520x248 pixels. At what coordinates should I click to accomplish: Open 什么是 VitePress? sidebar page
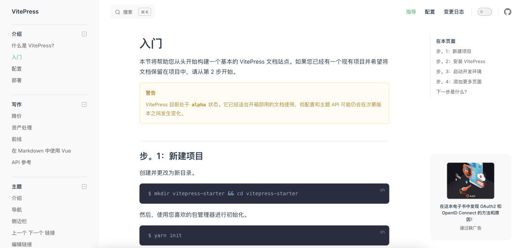(x=33, y=46)
